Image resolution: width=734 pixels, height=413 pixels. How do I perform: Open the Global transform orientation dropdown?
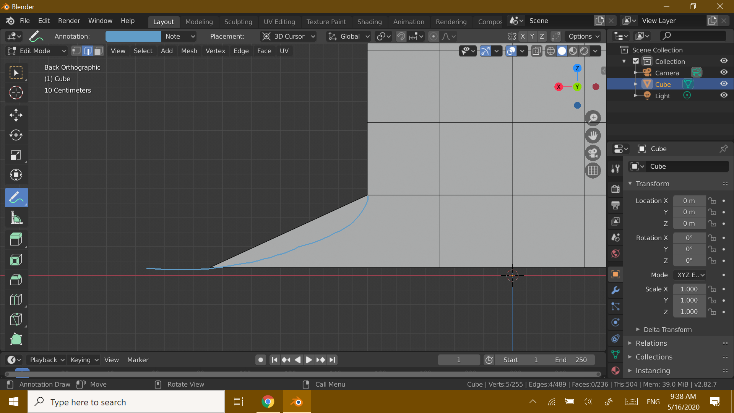(349, 36)
